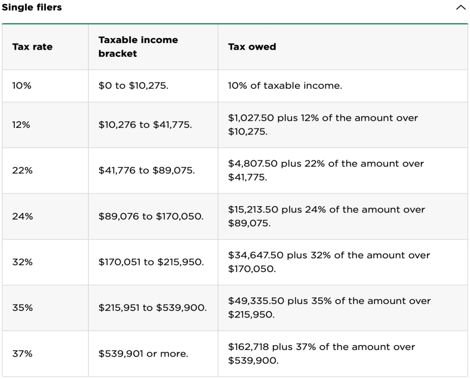
Task: Click the 24% tax rate cell
Action: (x=22, y=217)
